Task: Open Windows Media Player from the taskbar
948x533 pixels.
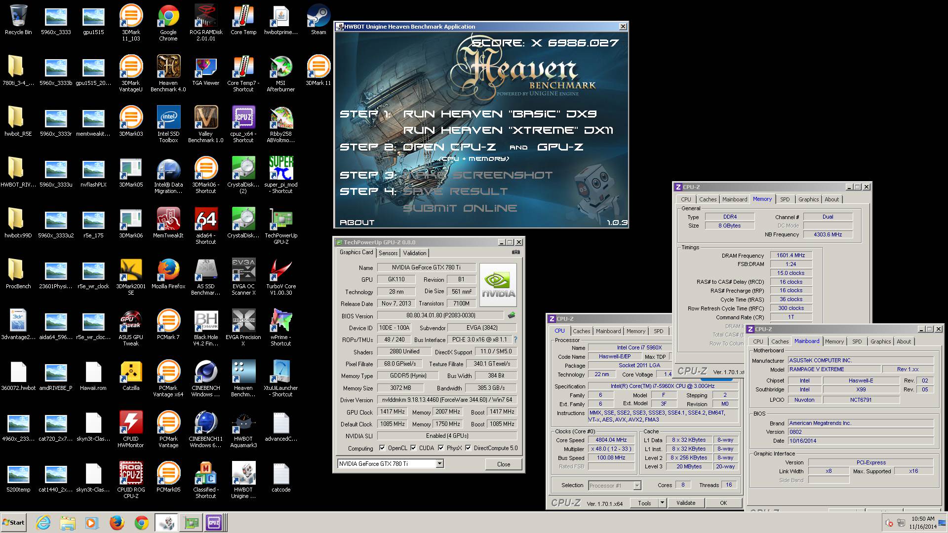Action: pyautogui.click(x=92, y=523)
